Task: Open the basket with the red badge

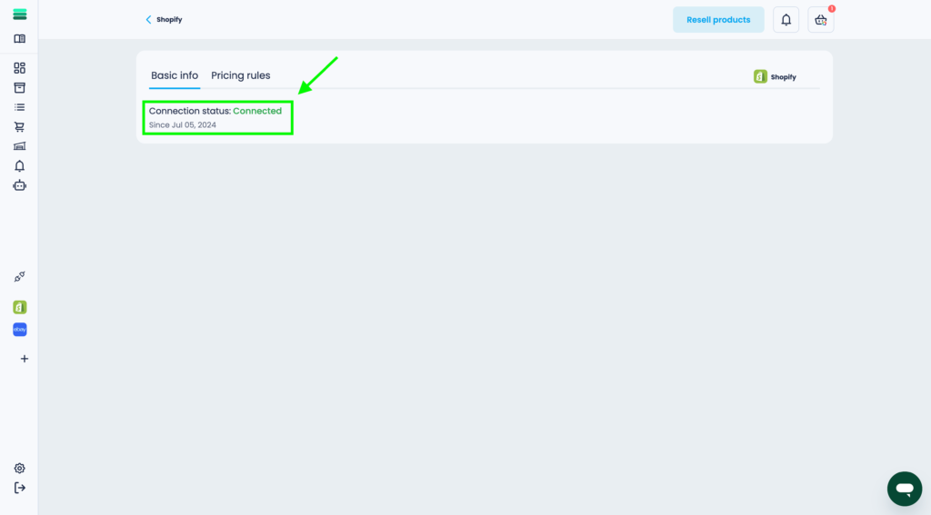Action: click(x=820, y=20)
